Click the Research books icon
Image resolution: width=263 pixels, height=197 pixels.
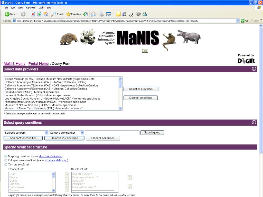point(125,14)
